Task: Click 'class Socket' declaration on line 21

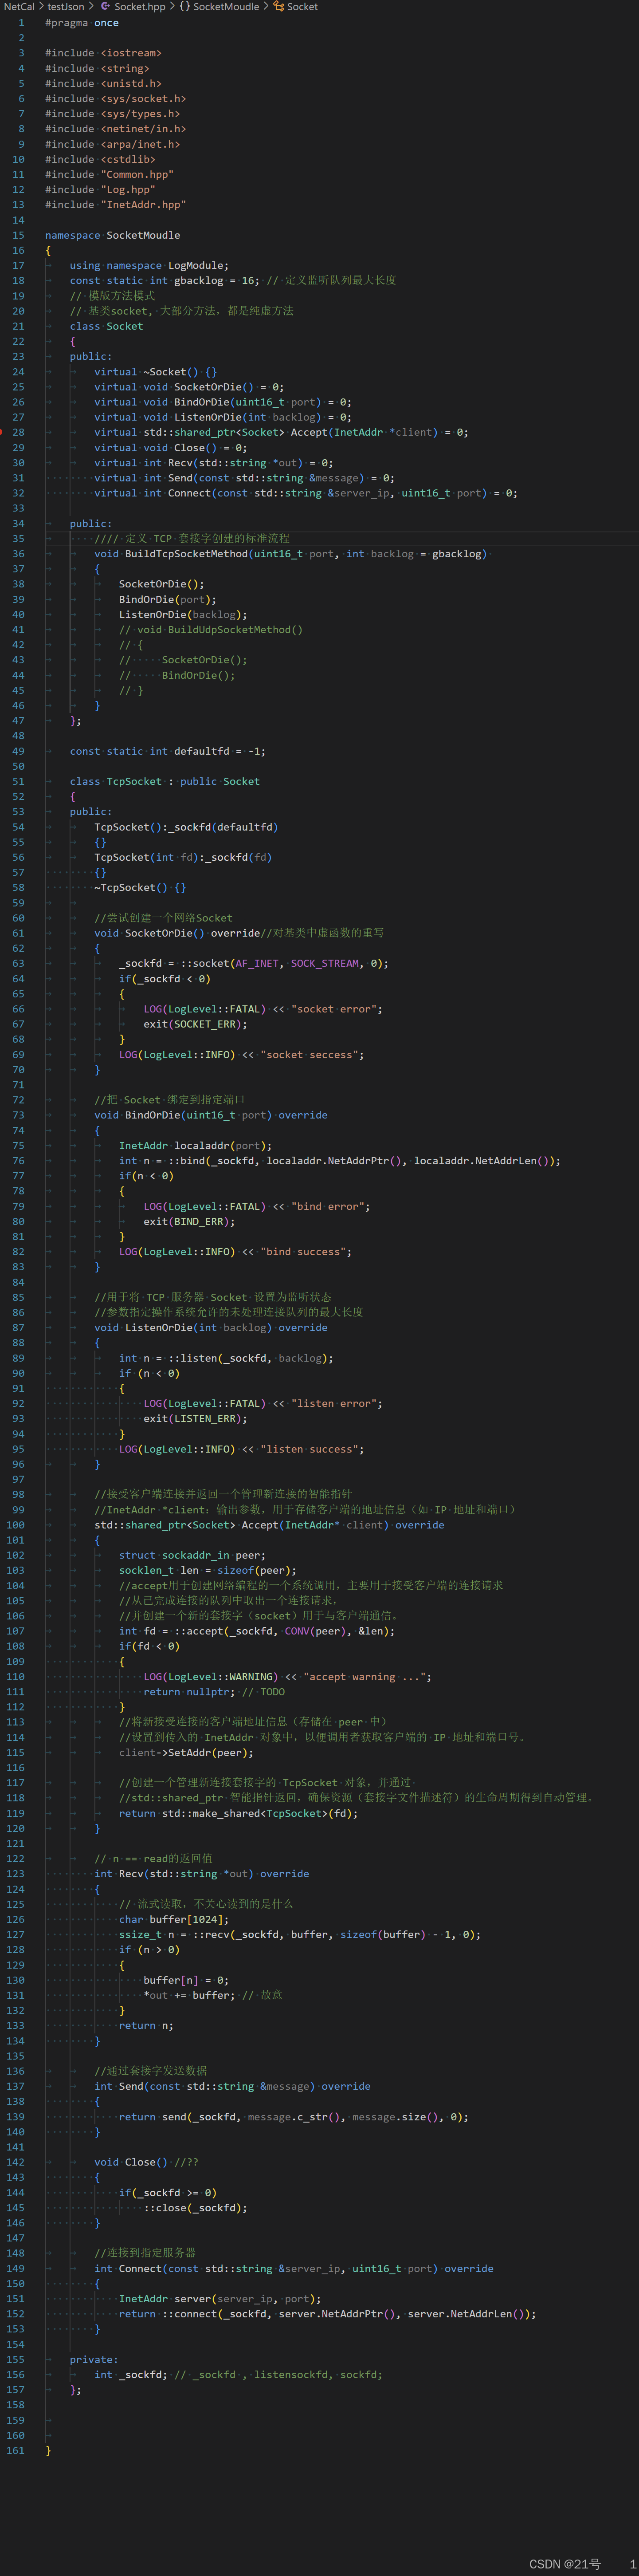Action: 106,327
